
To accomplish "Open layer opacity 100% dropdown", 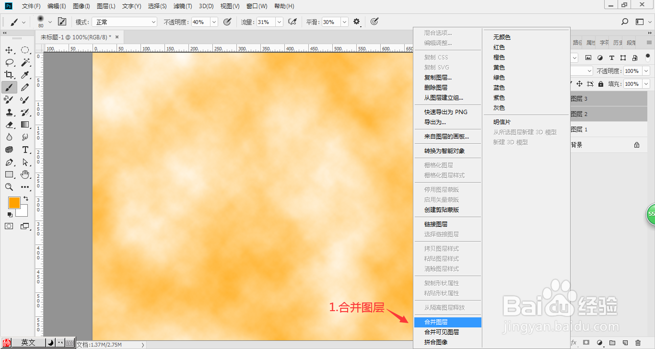I will tap(646, 71).
